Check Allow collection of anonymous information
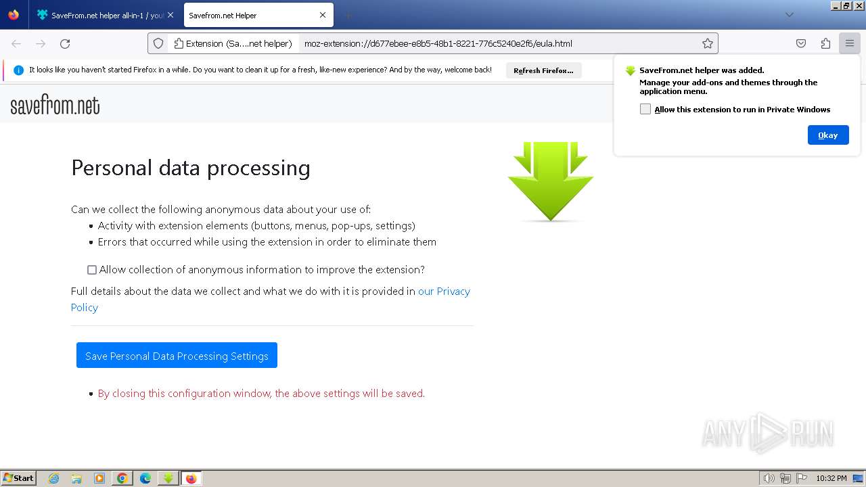This screenshot has height=487, width=866. click(x=92, y=270)
